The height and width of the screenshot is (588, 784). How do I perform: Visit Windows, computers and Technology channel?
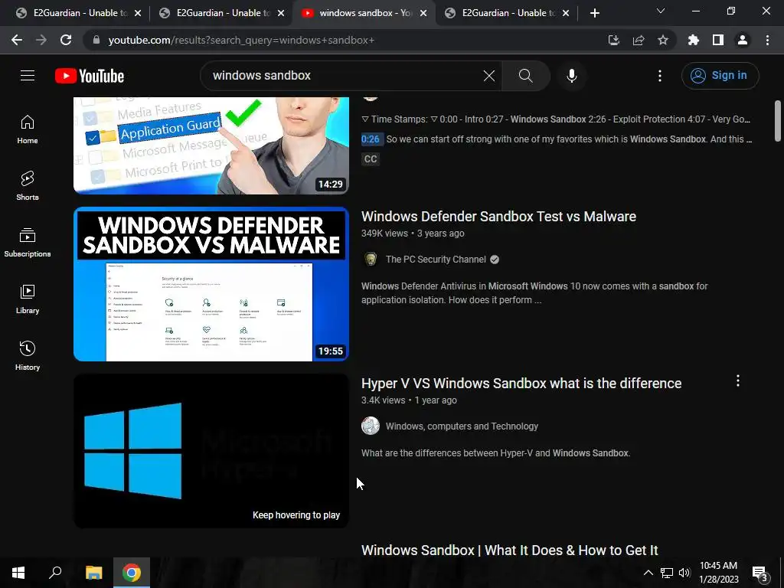[462, 426]
